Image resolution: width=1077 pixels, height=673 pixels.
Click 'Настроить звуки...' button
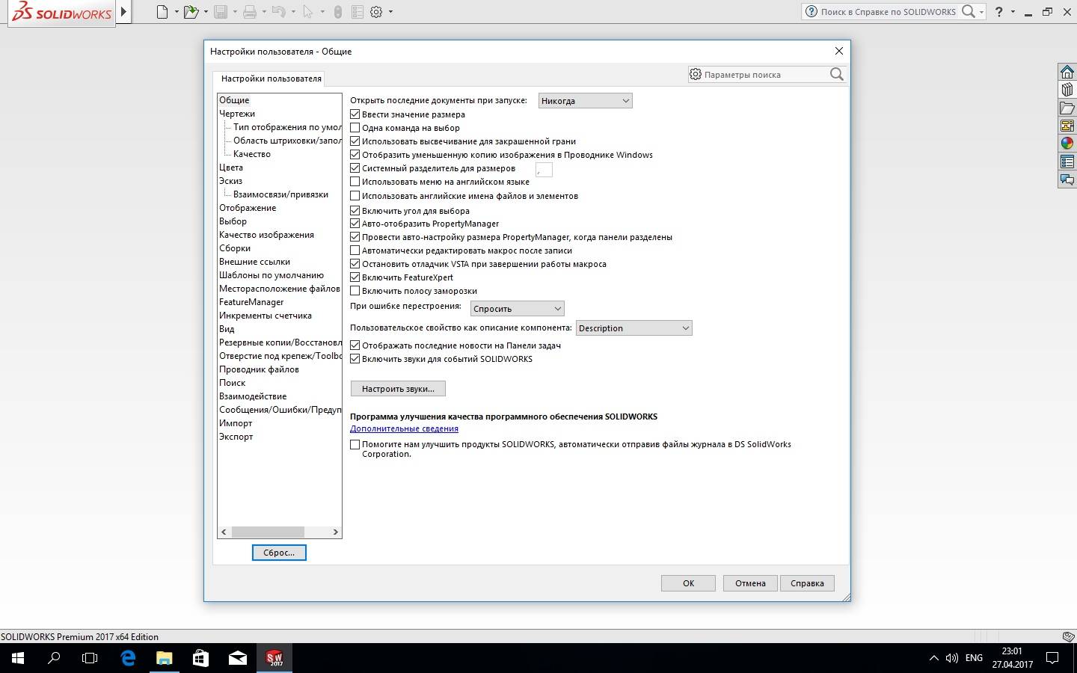pyautogui.click(x=398, y=389)
